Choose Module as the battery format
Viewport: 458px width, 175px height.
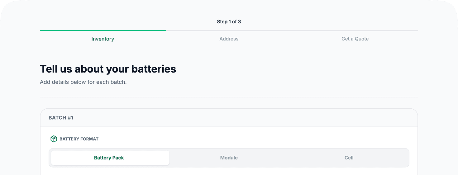(x=229, y=158)
